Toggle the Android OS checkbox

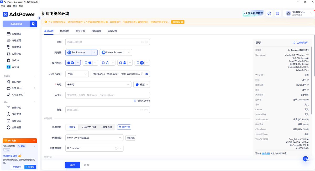pos(120,63)
